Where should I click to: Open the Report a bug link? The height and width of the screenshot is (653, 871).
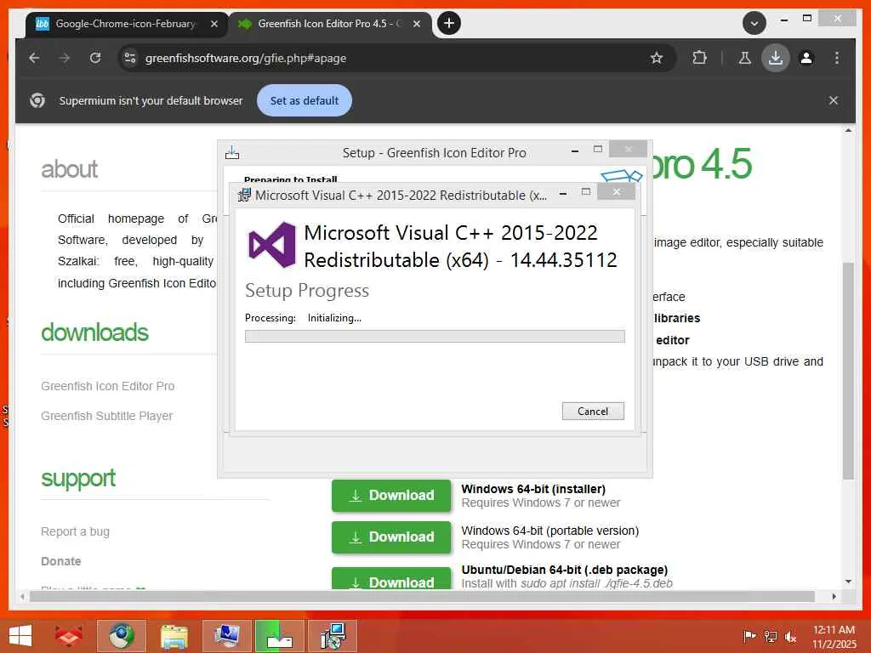tap(76, 531)
